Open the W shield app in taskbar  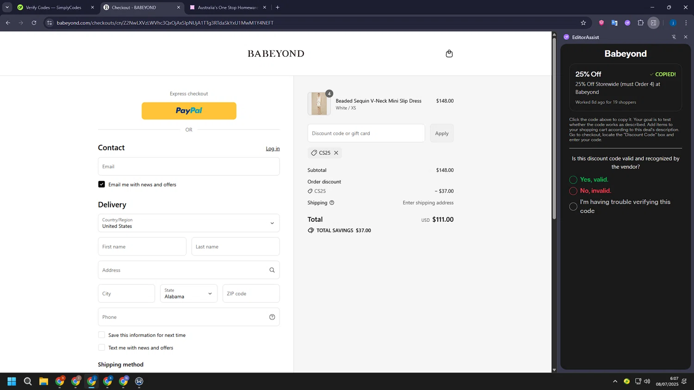pyautogui.click(x=139, y=381)
